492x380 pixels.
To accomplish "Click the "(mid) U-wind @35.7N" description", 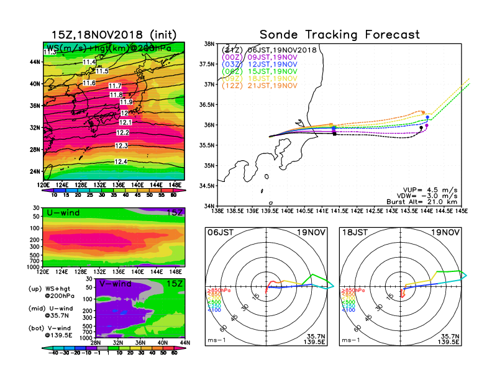I will 50,312.
